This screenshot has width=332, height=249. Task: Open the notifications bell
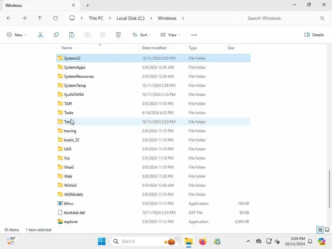pyautogui.click(x=310, y=241)
